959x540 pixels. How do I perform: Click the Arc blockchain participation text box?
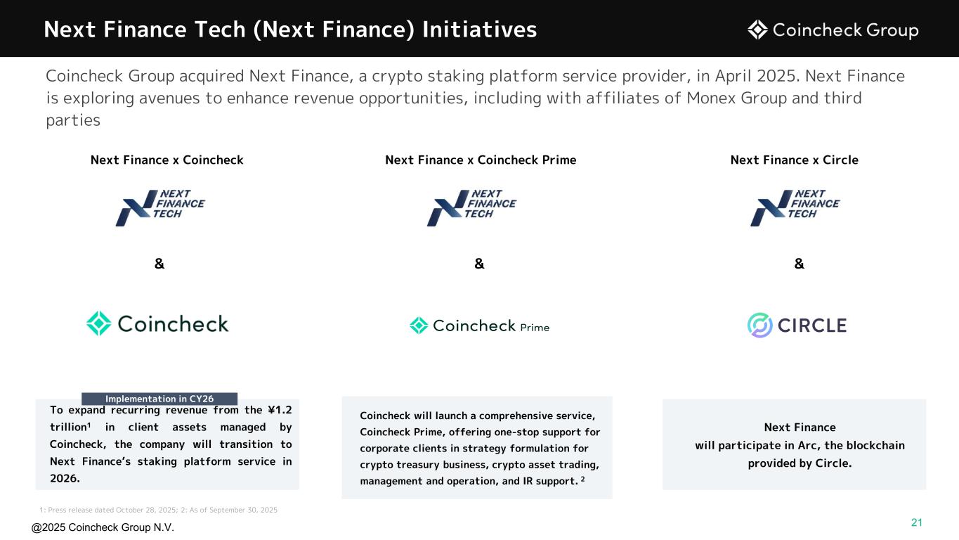click(x=794, y=445)
